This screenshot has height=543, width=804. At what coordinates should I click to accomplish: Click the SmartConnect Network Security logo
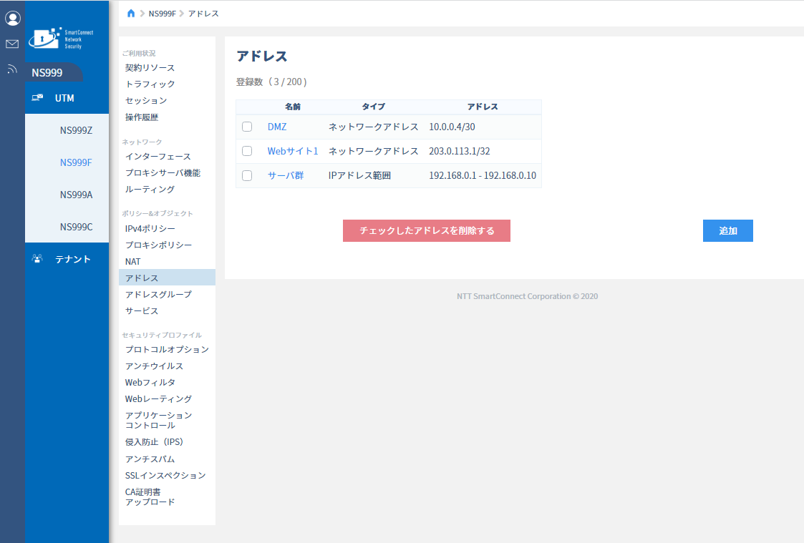[x=61, y=39]
